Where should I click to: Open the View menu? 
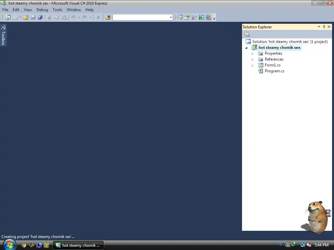click(x=28, y=10)
